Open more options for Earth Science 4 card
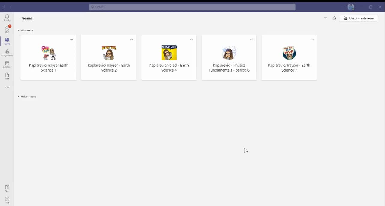The height and width of the screenshot is (206, 385). click(x=192, y=40)
